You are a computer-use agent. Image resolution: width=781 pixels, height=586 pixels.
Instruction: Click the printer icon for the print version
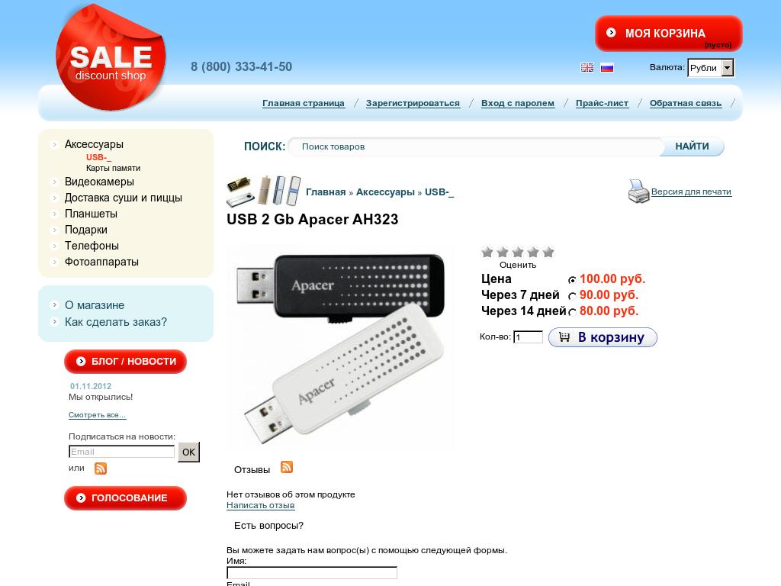tap(638, 192)
